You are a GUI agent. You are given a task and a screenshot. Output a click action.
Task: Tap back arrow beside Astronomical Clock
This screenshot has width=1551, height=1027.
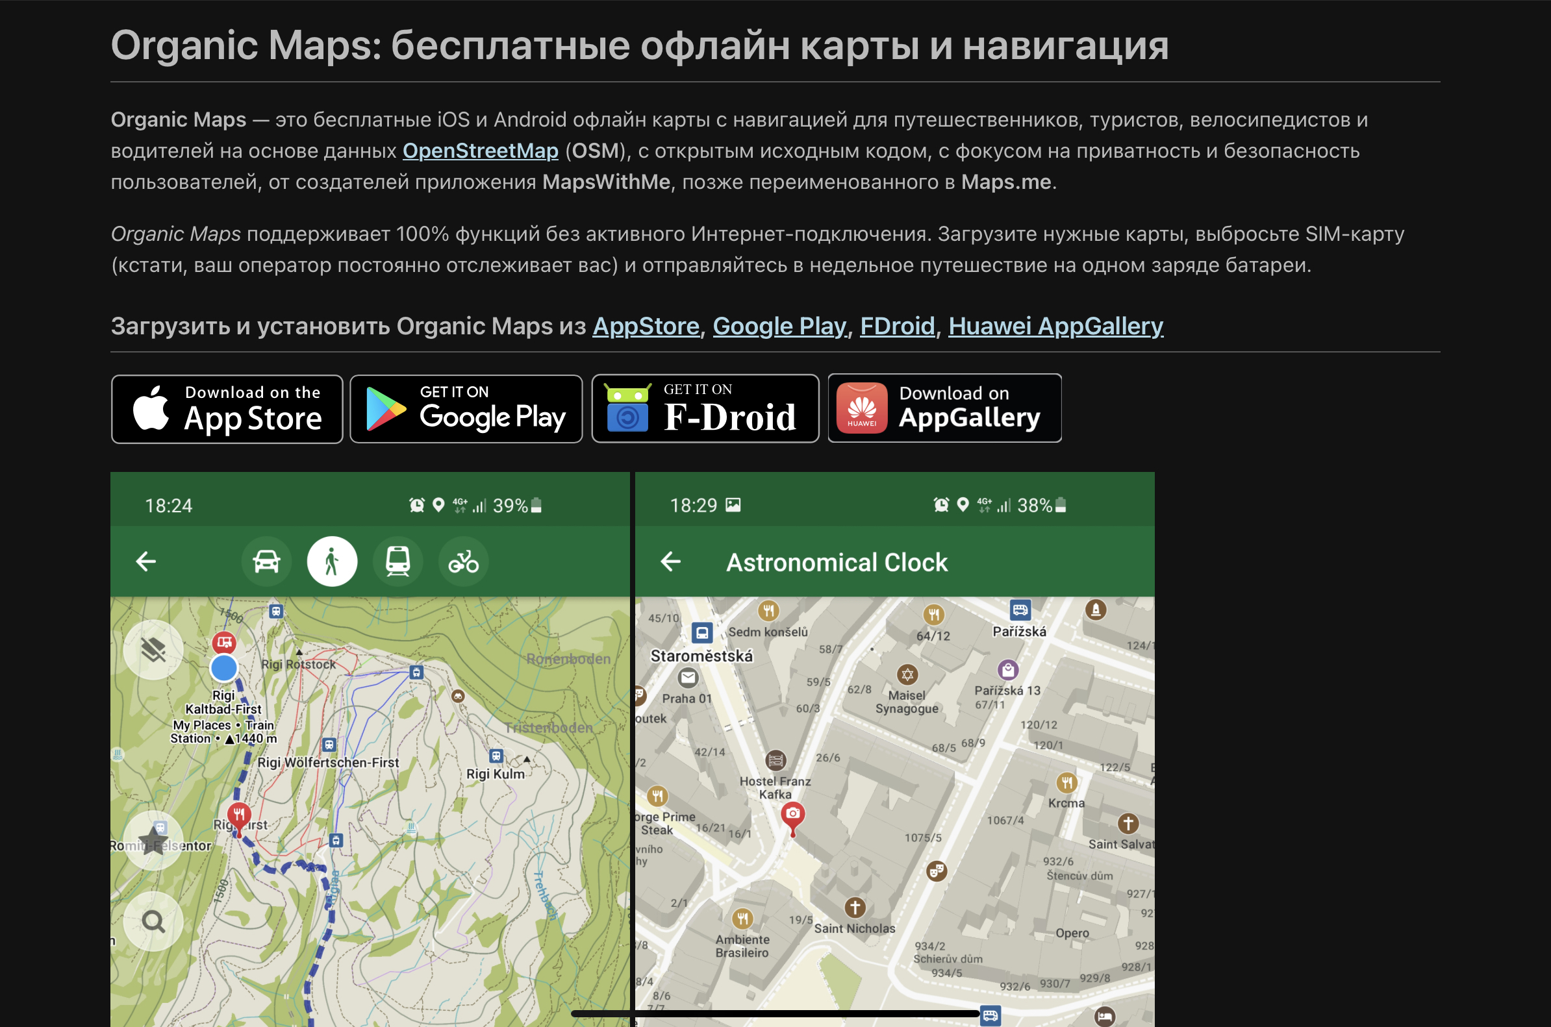tap(670, 562)
